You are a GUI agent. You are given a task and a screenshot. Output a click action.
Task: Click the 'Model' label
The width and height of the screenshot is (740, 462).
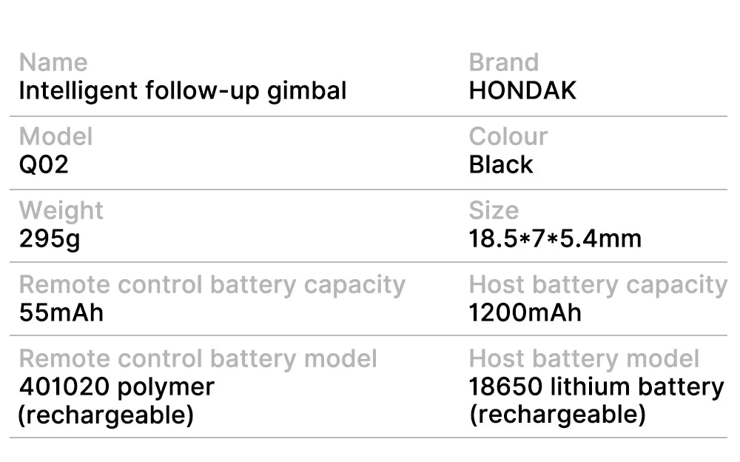pos(55,136)
